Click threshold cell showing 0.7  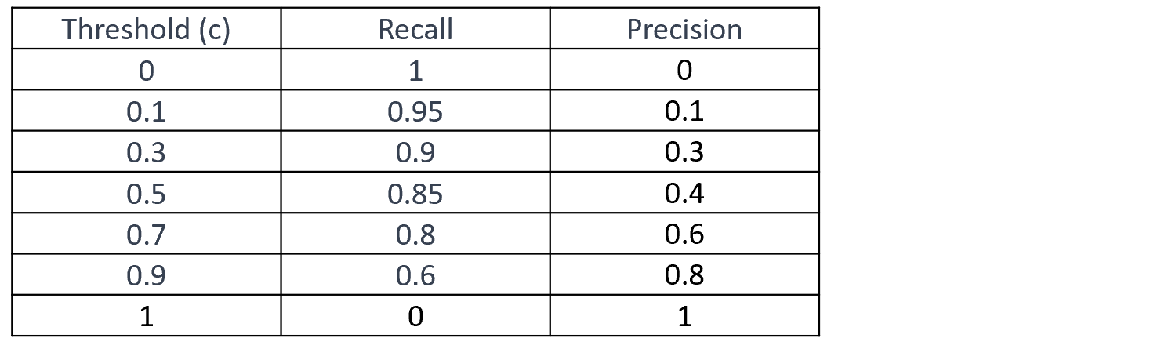coord(146,234)
